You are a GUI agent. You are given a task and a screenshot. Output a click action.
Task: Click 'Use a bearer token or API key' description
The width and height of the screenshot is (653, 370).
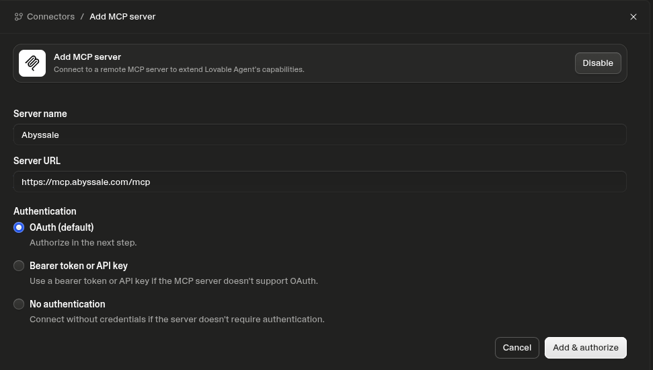tap(174, 281)
